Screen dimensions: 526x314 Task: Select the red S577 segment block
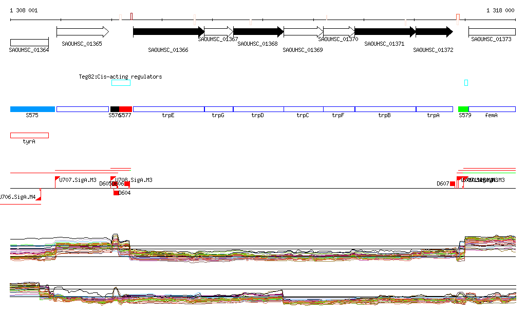126,109
